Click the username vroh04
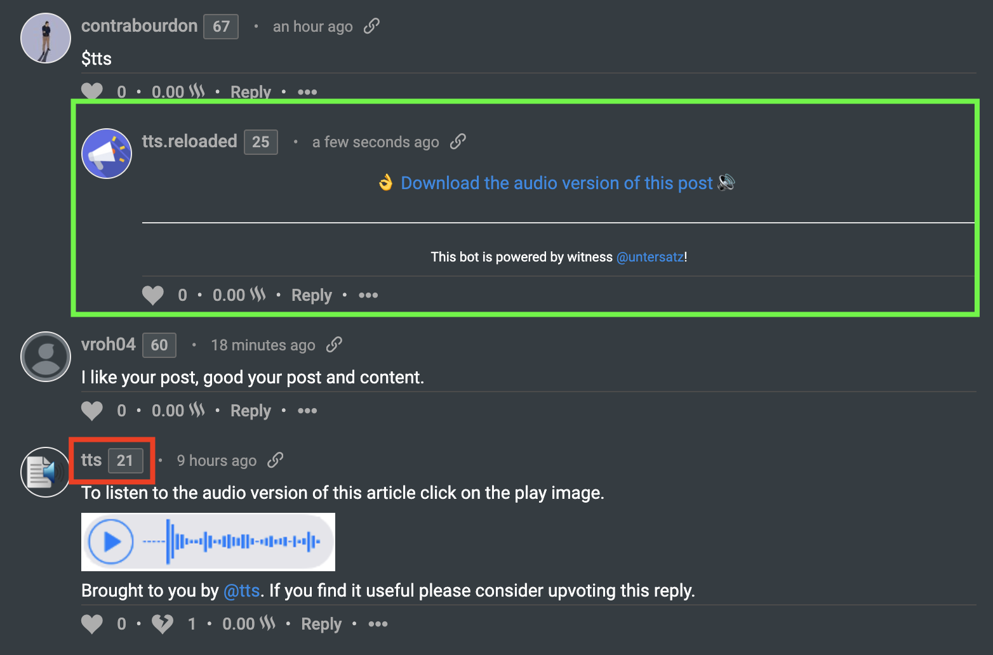The width and height of the screenshot is (993, 655). 108,344
